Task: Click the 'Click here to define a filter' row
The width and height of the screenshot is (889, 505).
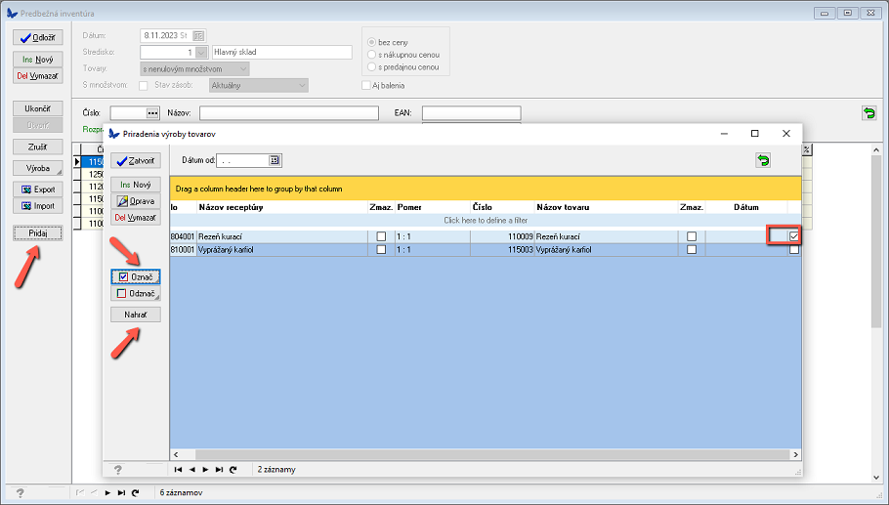Action: [x=486, y=221]
